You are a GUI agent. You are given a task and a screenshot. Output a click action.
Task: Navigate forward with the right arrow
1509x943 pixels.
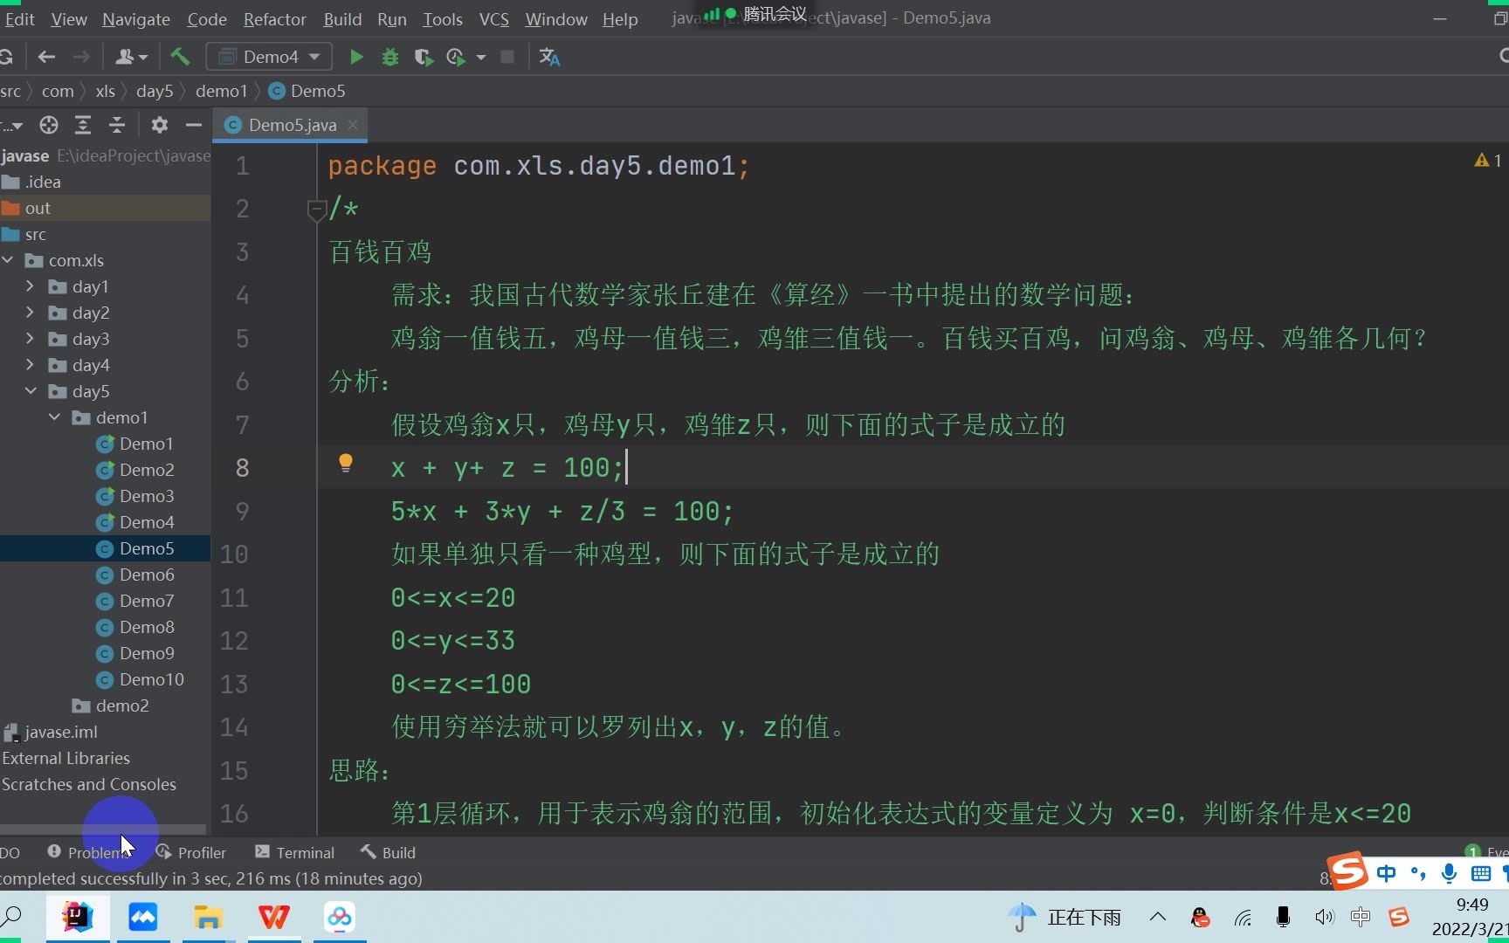(x=81, y=57)
